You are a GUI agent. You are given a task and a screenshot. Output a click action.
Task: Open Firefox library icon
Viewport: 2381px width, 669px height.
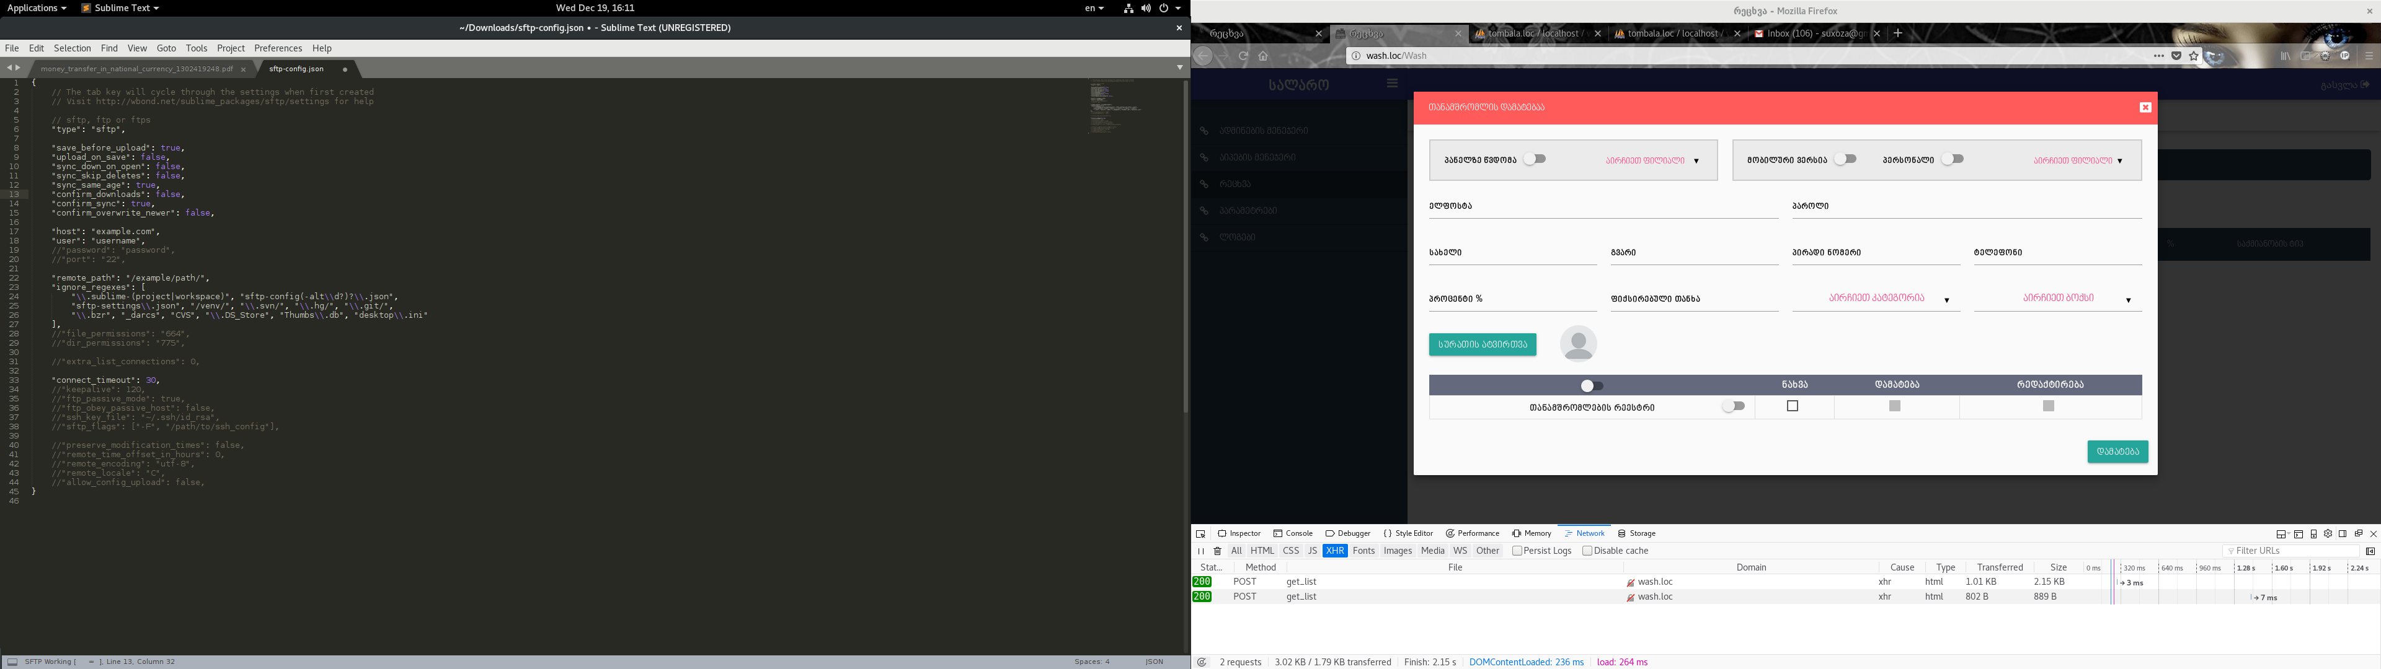2285,56
